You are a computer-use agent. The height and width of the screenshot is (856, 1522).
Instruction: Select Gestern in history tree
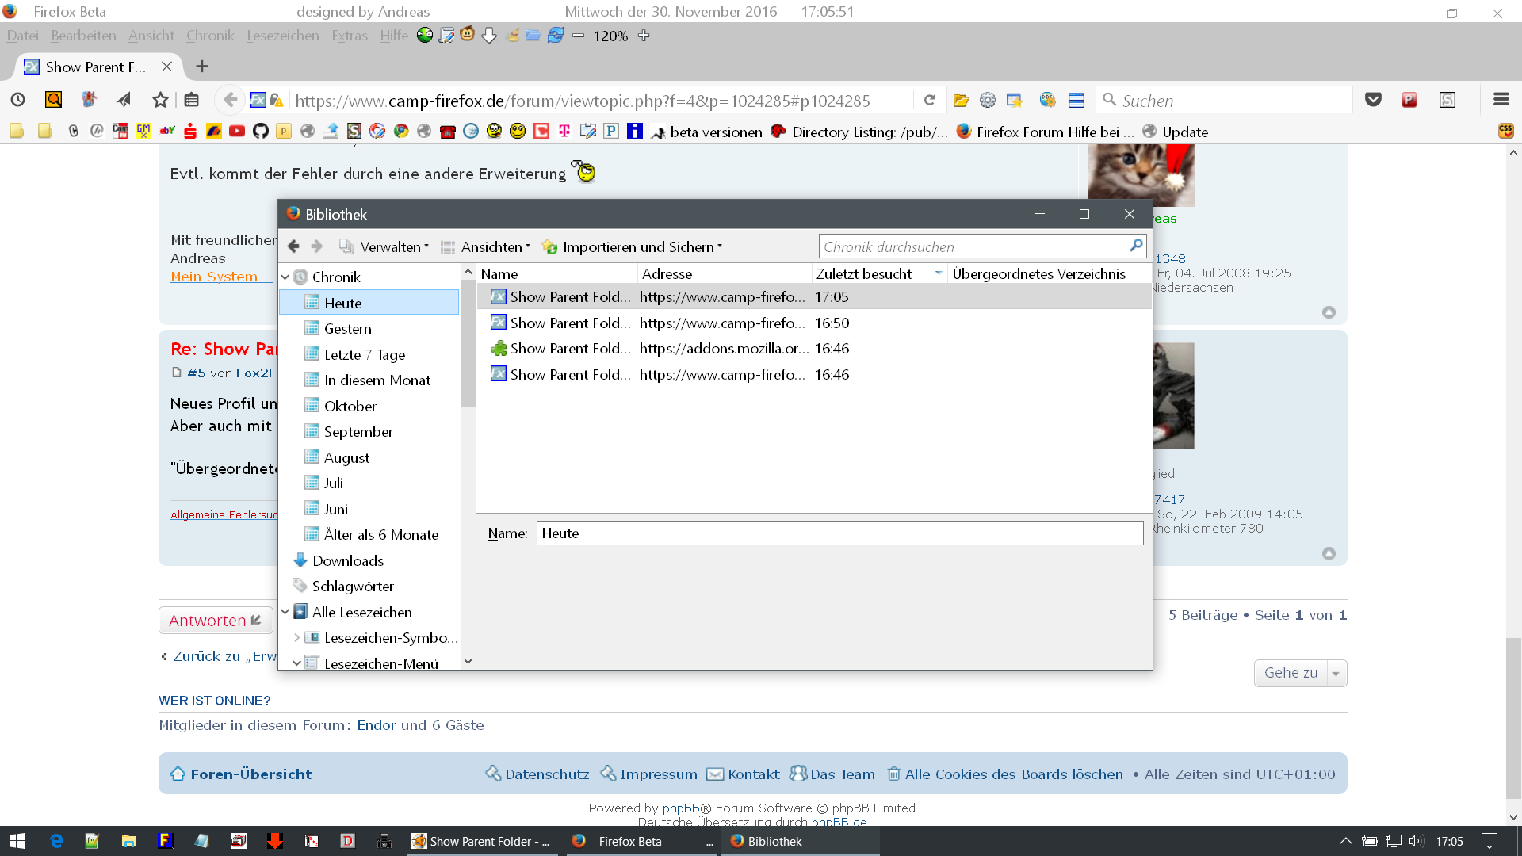click(347, 329)
